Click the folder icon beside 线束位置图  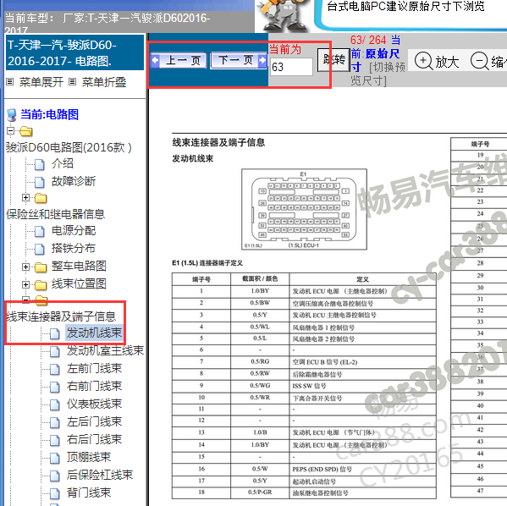tap(41, 285)
